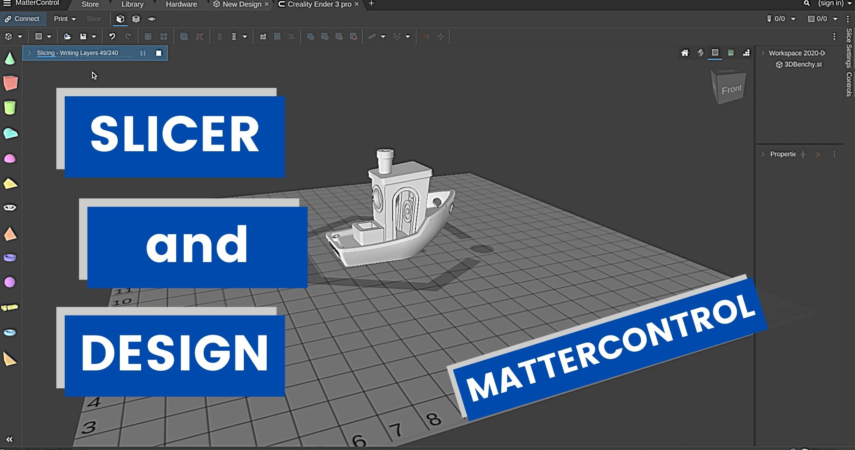Add the red cube primitive
The width and height of the screenshot is (855, 450).
(x=10, y=83)
